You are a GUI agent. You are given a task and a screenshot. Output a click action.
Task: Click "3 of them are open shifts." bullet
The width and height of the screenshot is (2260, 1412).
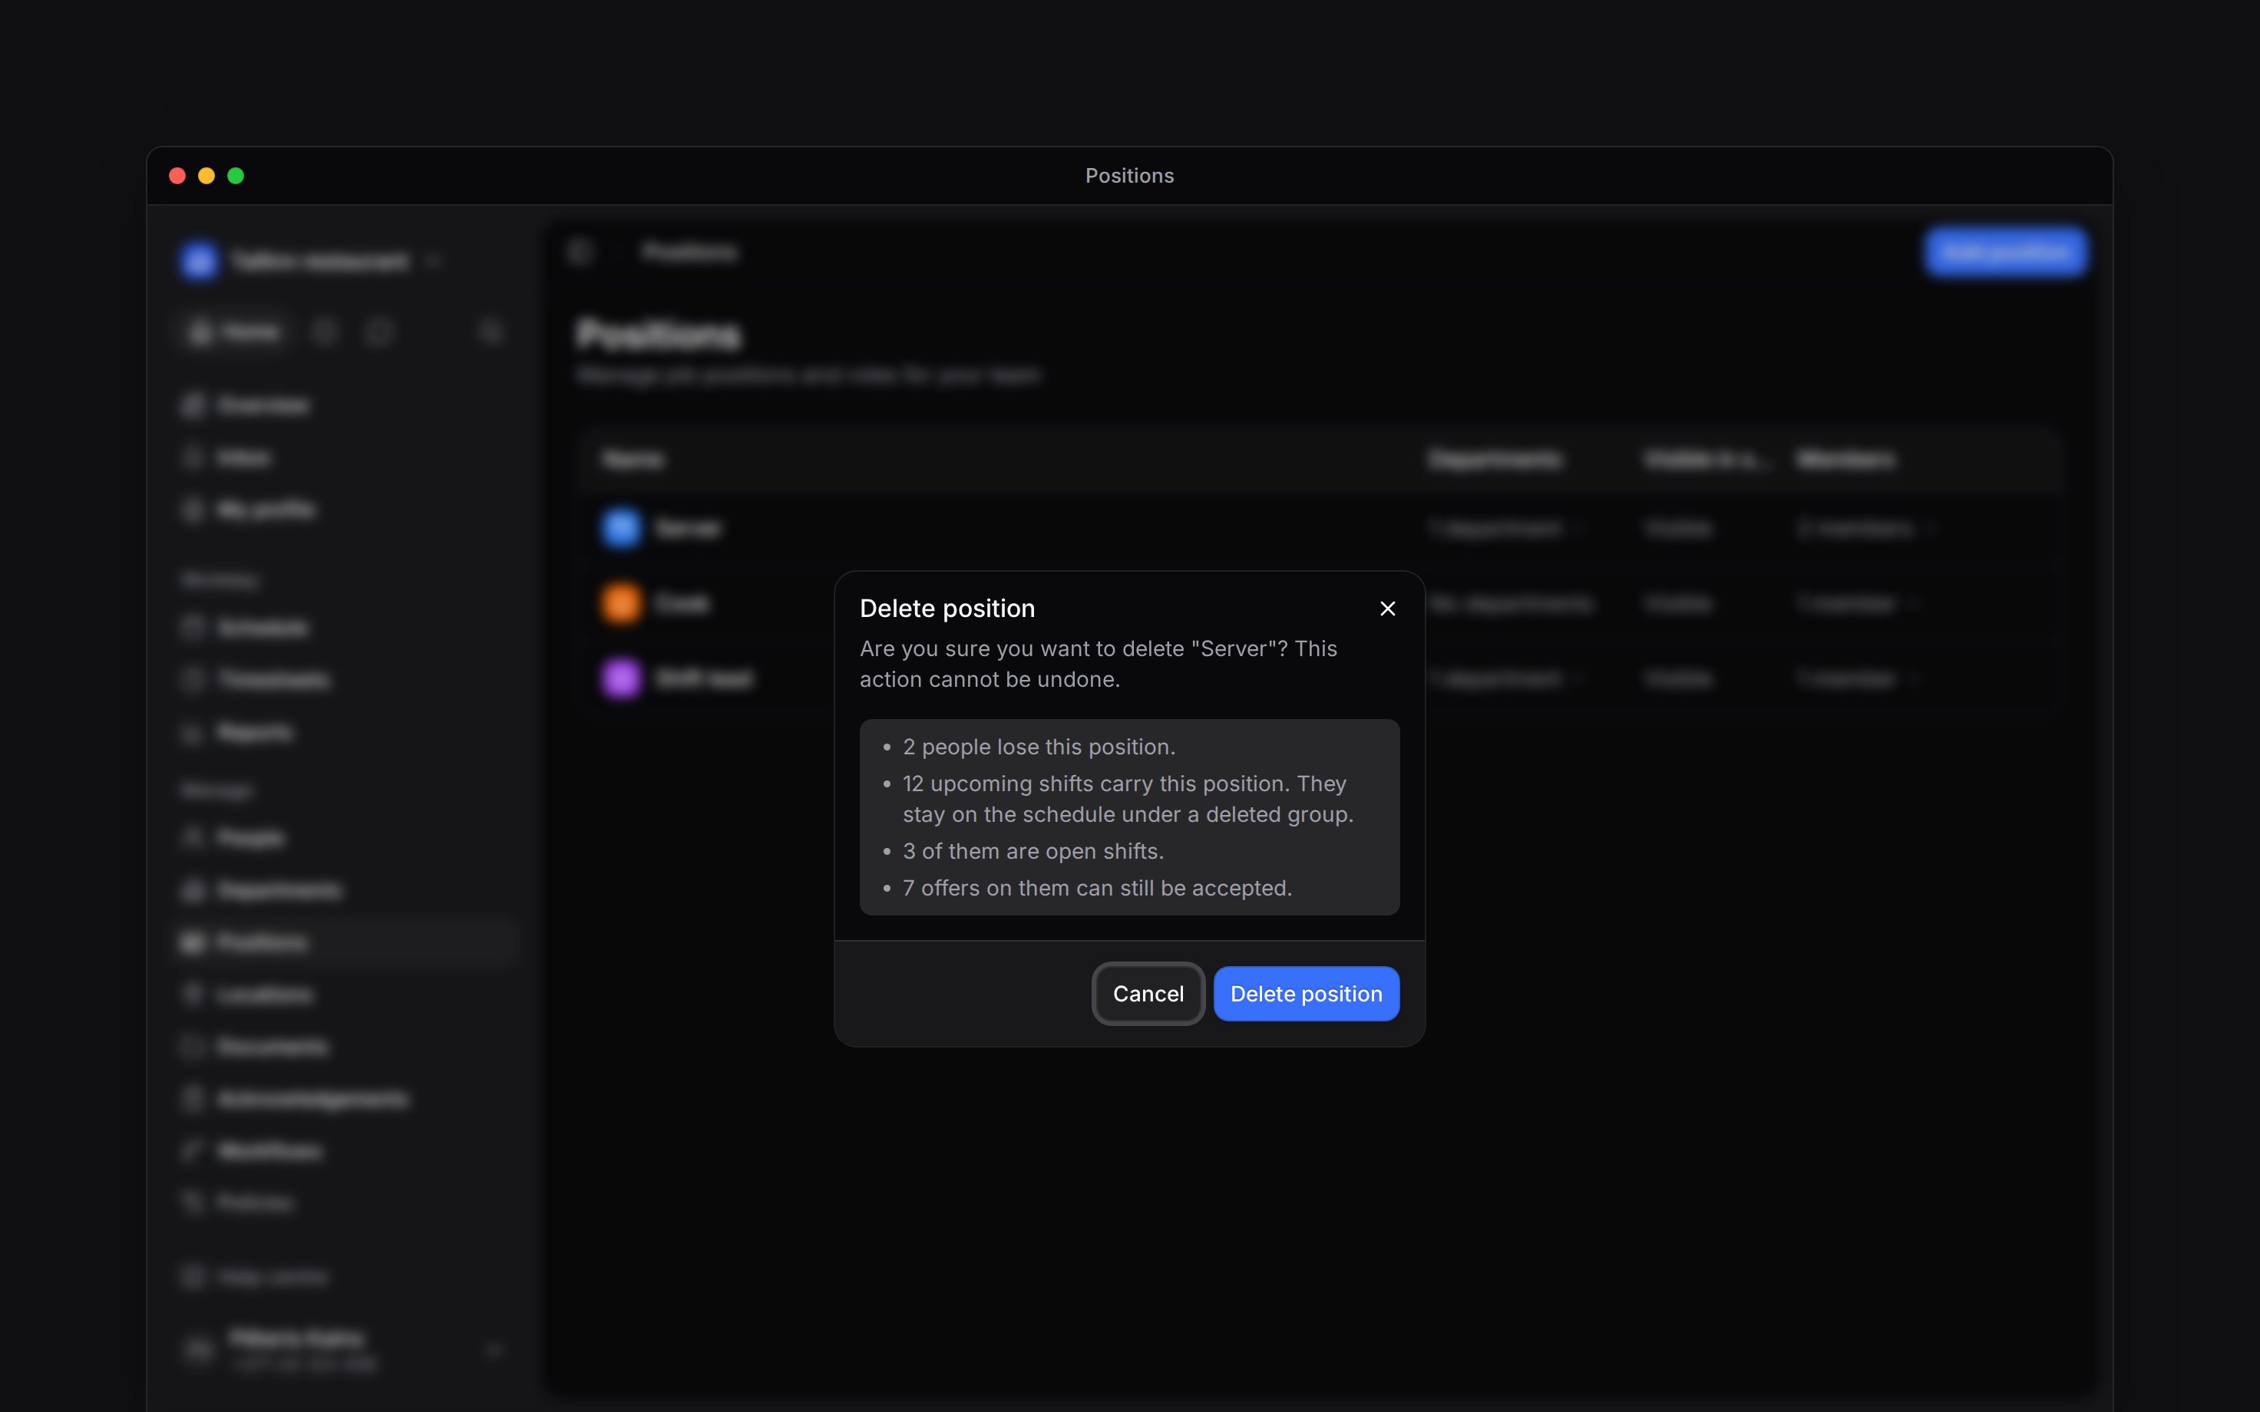(x=1033, y=852)
